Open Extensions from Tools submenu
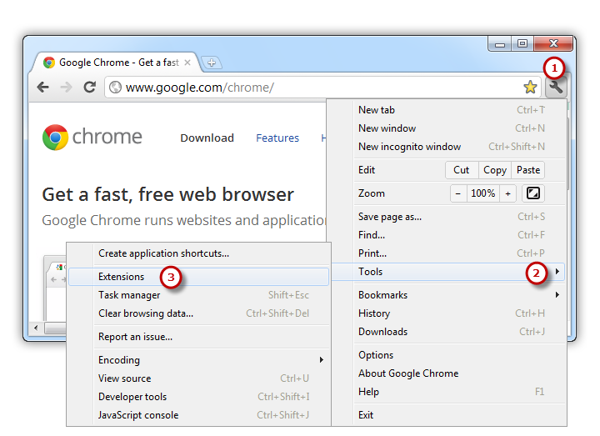This screenshot has height=436, width=600. click(x=198, y=277)
